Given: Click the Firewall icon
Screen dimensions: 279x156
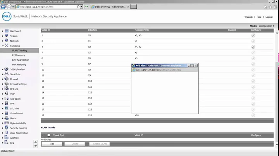Looking at the screenshot, I should coord(7,79).
